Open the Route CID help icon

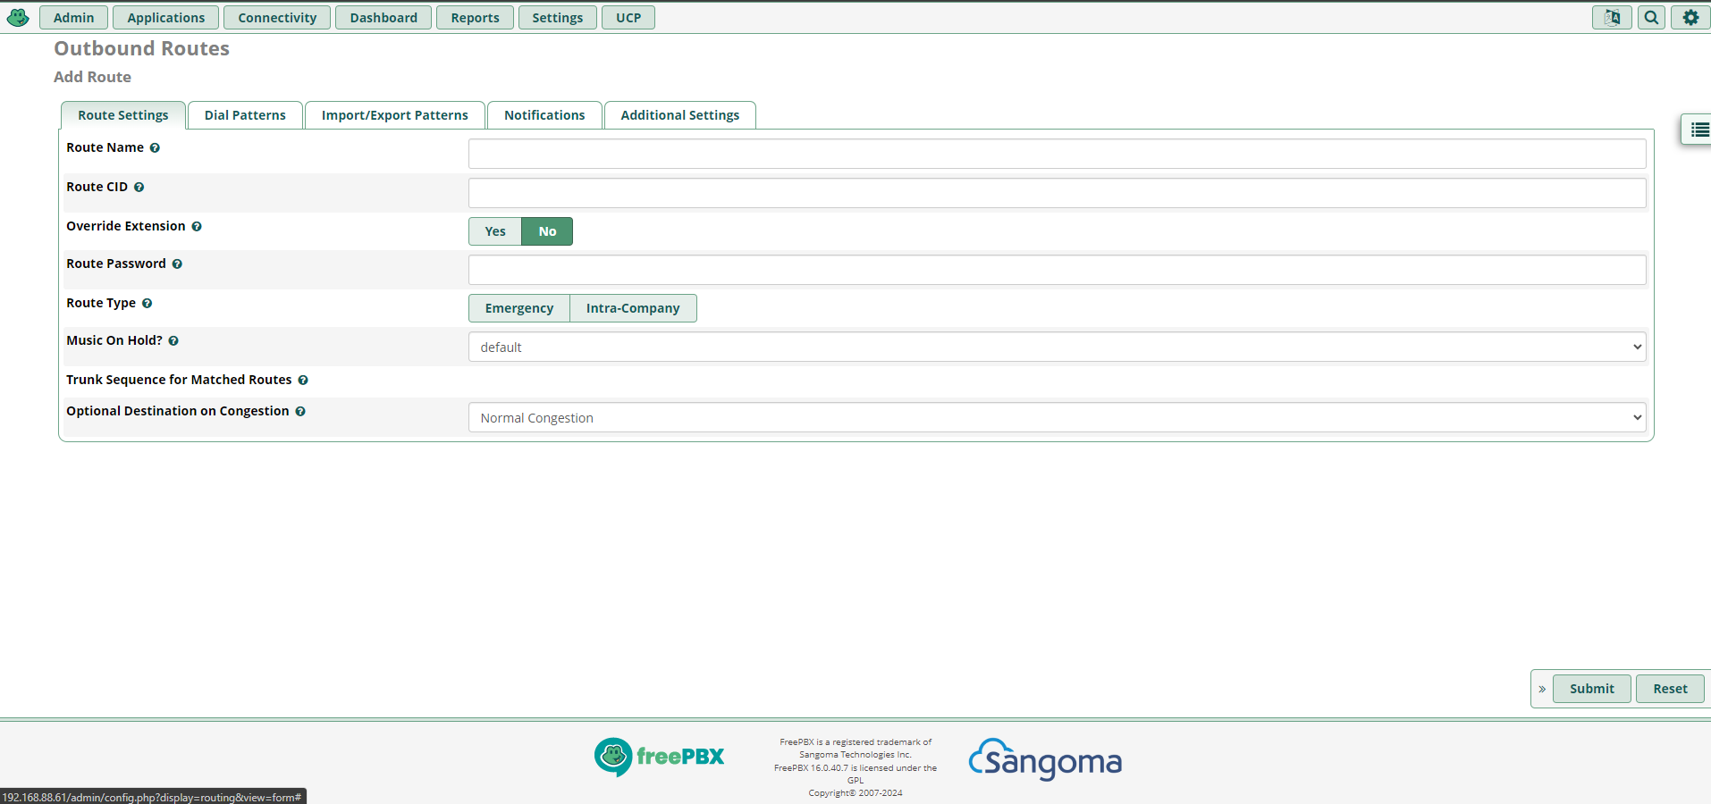139,187
